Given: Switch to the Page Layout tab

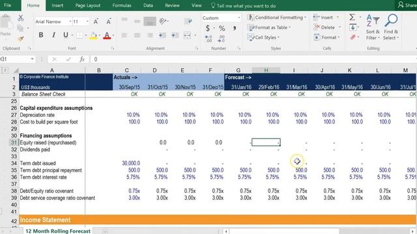Looking at the screenshot, I should click(x=88, y=5).
